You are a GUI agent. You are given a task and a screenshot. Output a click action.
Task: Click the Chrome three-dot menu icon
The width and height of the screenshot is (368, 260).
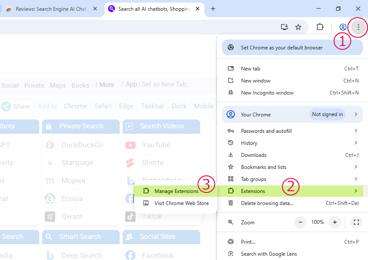pyautogui.click(x=358, y=27)
